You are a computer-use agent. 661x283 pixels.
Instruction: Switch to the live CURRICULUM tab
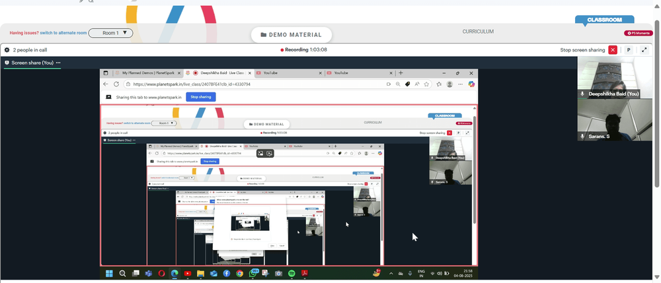(478, 32)
